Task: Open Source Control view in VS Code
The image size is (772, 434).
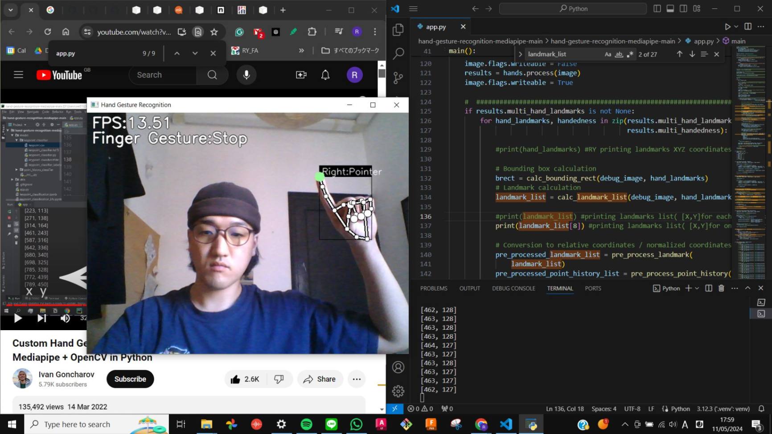Action: pyautogui.click(x=398, y=78)
